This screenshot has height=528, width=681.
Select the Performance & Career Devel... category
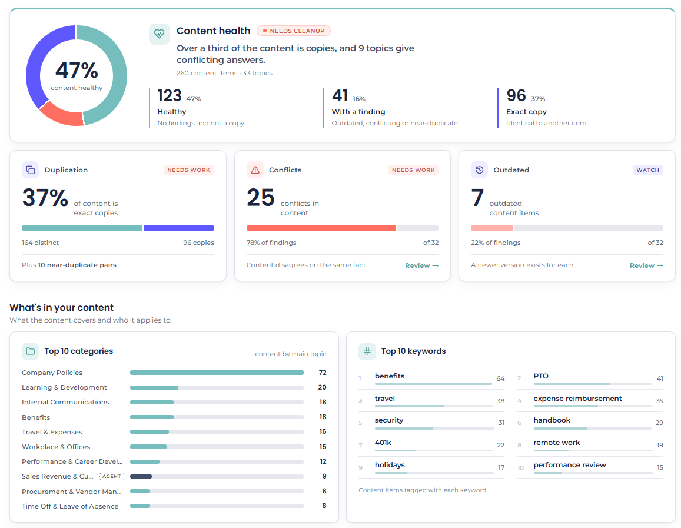coord(174,461)
